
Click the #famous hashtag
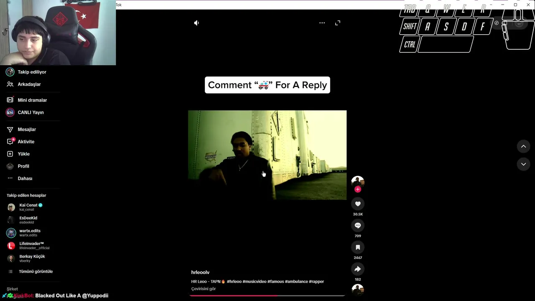[275, 282]
